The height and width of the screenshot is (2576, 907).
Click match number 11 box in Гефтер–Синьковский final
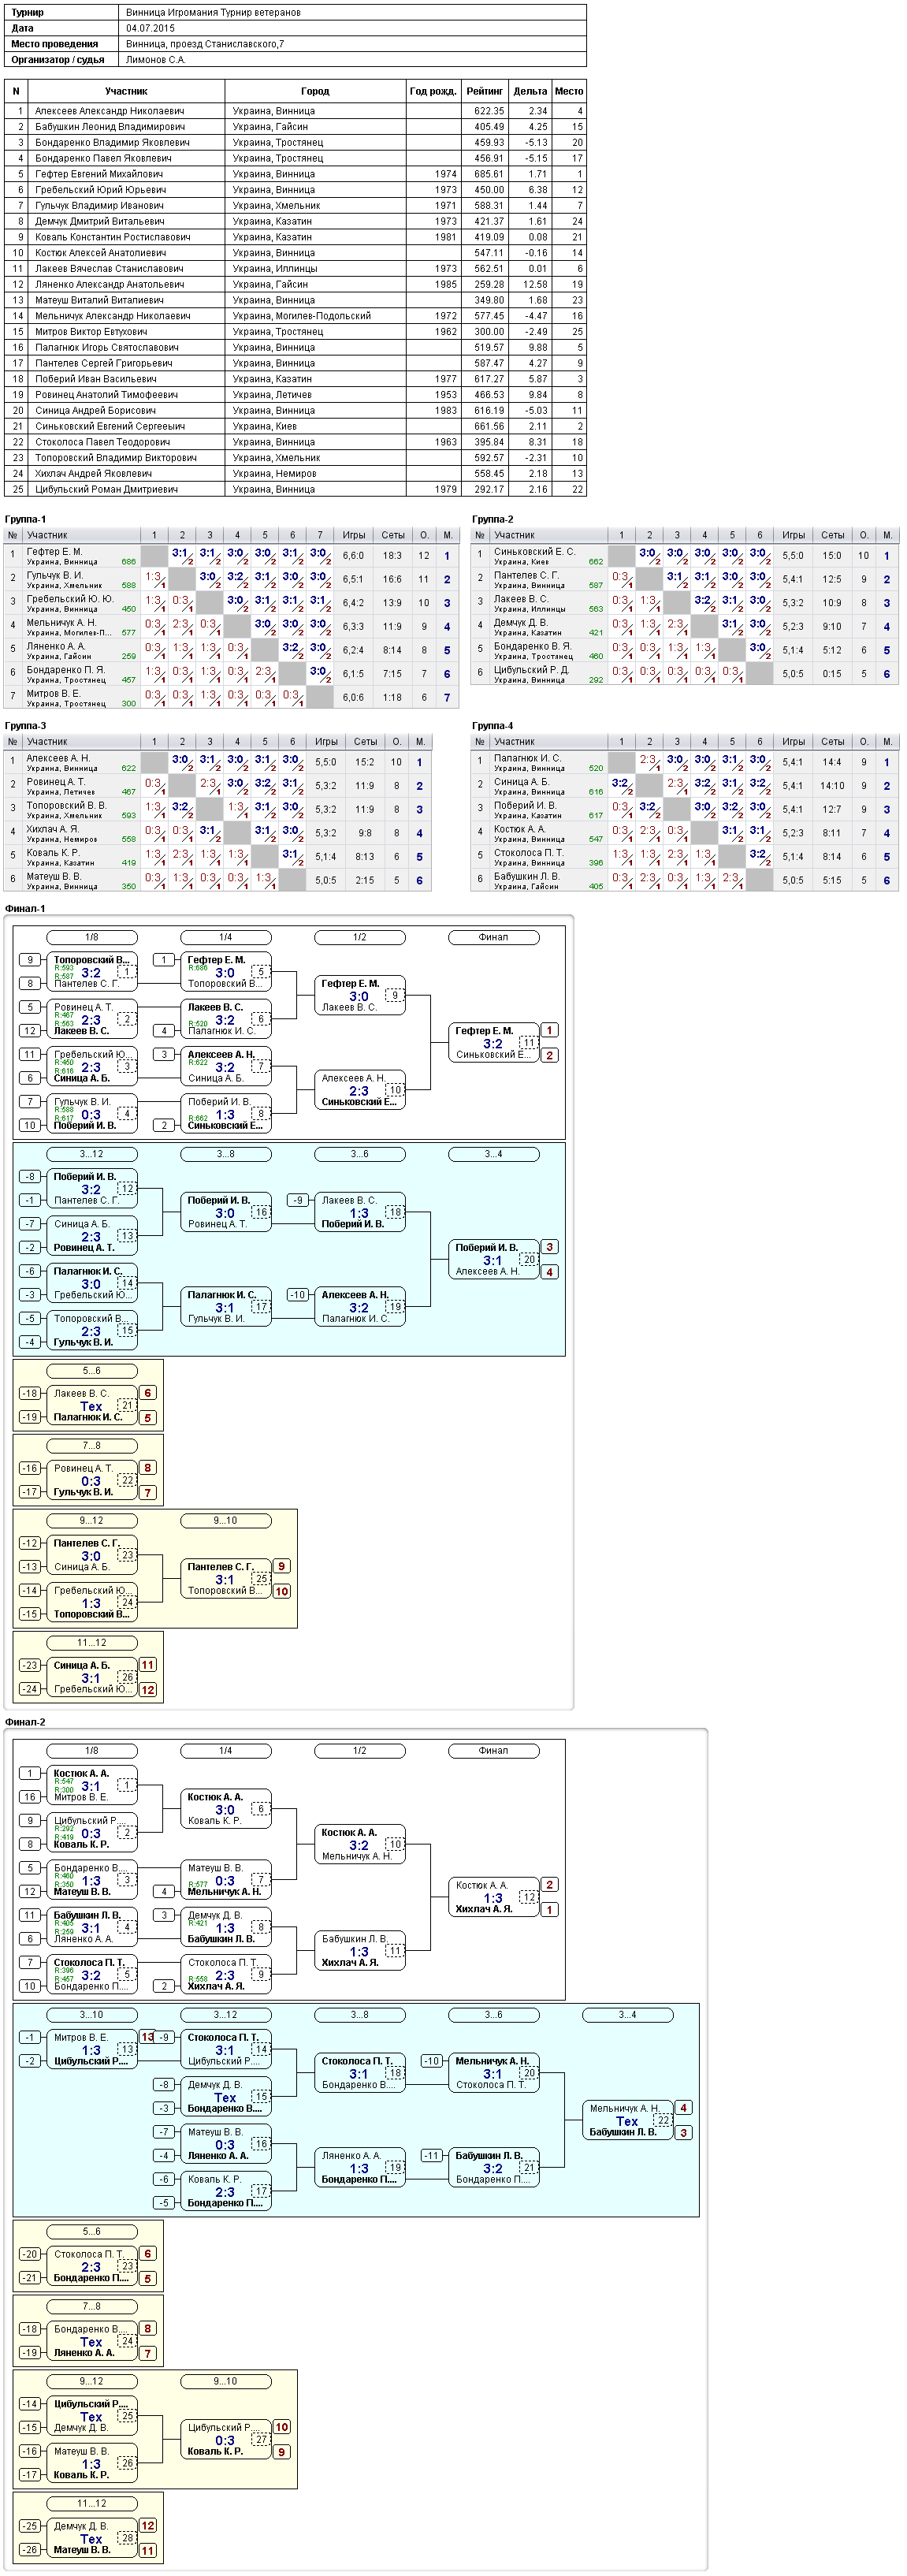pos(529,1042)
